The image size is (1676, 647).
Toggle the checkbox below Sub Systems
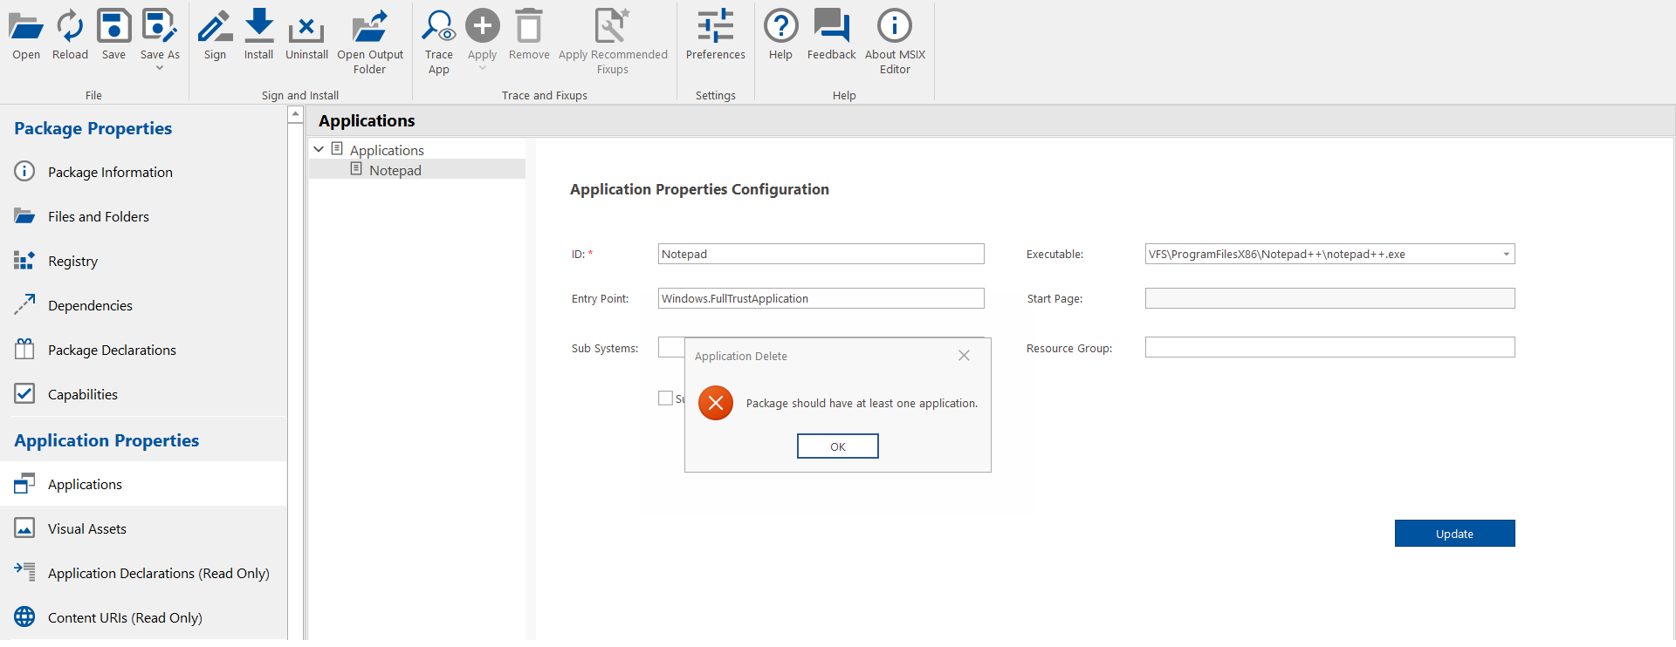[x=665, y=398]
